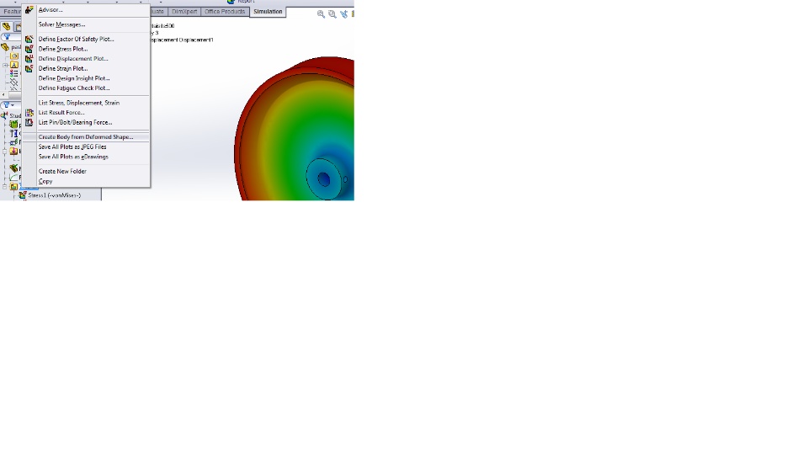Choose Define Stress Plot
The height and width of the screenshot is (469, 808).
63,49
